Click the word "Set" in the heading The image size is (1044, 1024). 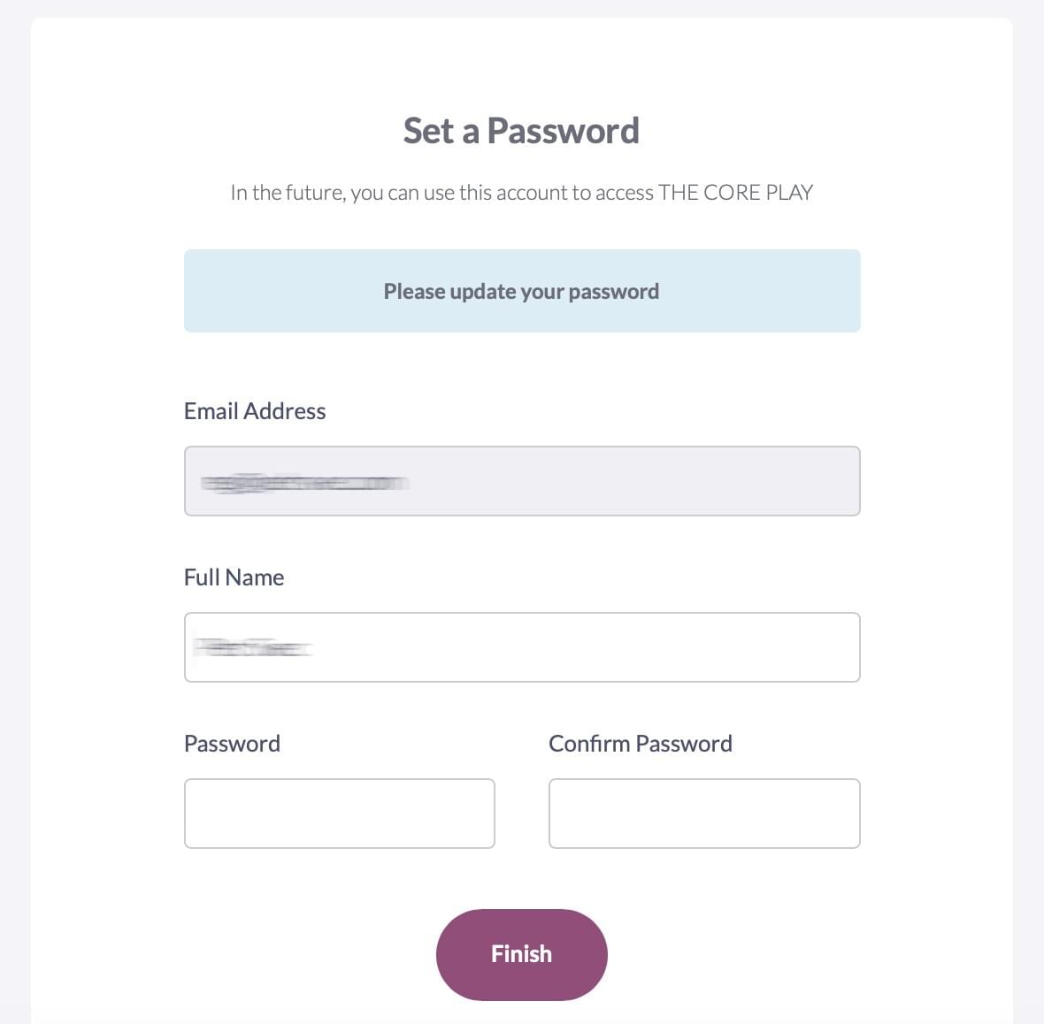(x=428, y=131)
